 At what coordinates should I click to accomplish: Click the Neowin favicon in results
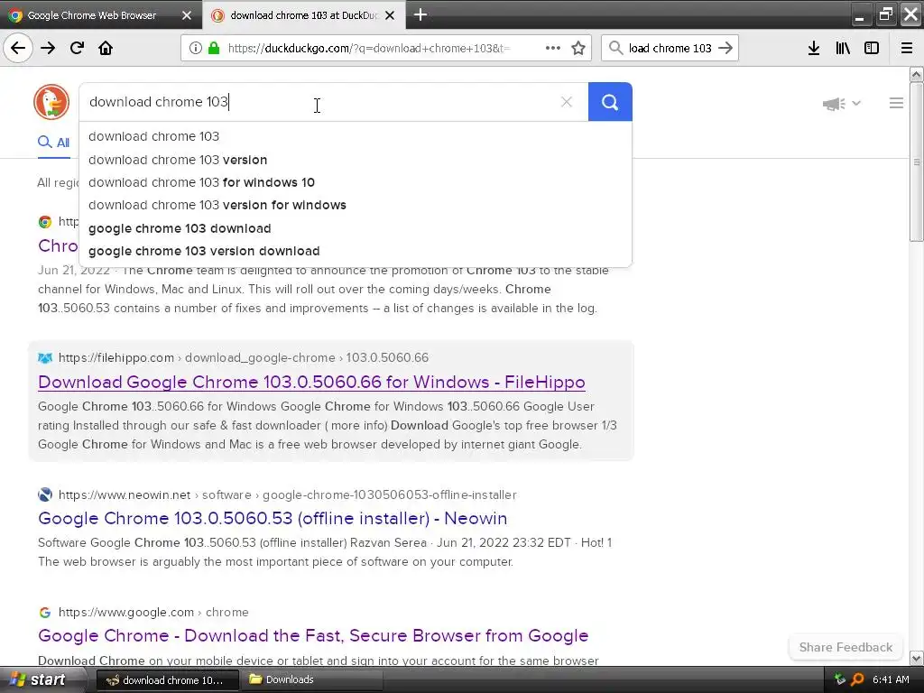coord(45,494)
